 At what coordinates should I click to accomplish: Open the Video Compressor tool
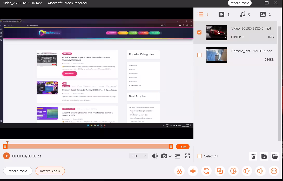click(x=193, y=171)
